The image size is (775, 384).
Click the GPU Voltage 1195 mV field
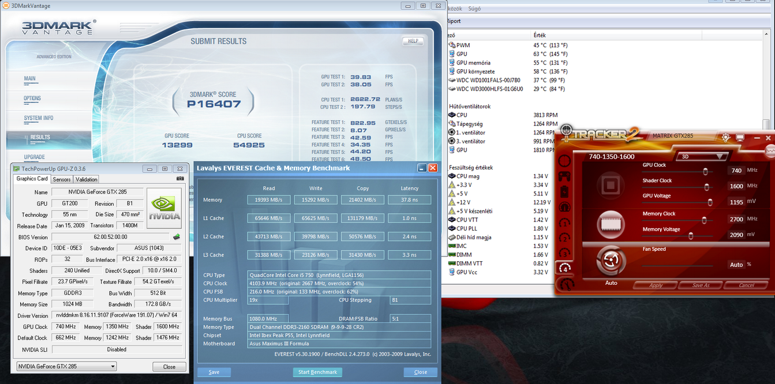point(736,202)
